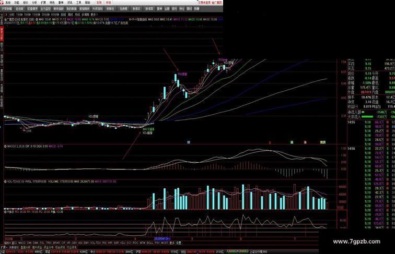The image size is (395, 254).
Task: Click the 自选股 toolbar button
Action: pyautogui.click(x=19, y=8)
